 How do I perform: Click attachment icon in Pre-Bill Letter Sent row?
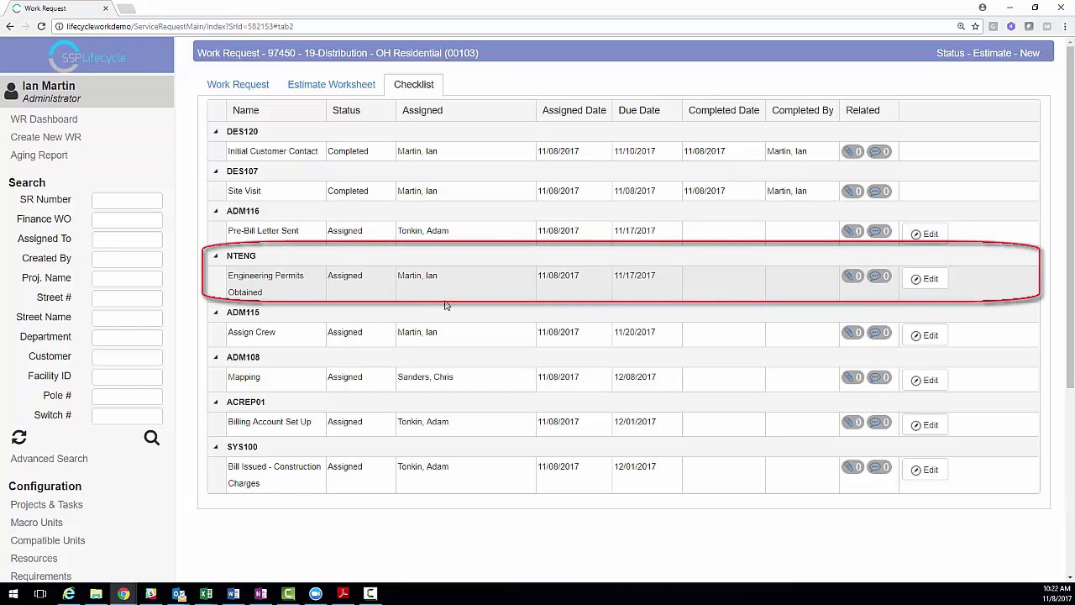852,231
